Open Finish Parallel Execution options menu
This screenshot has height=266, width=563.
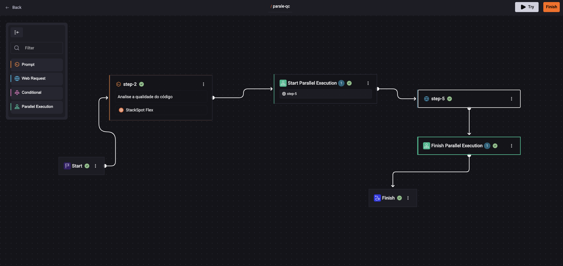pos(512,146)
